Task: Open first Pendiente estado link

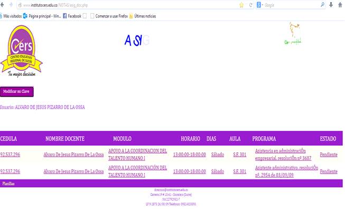Action: 329,155
